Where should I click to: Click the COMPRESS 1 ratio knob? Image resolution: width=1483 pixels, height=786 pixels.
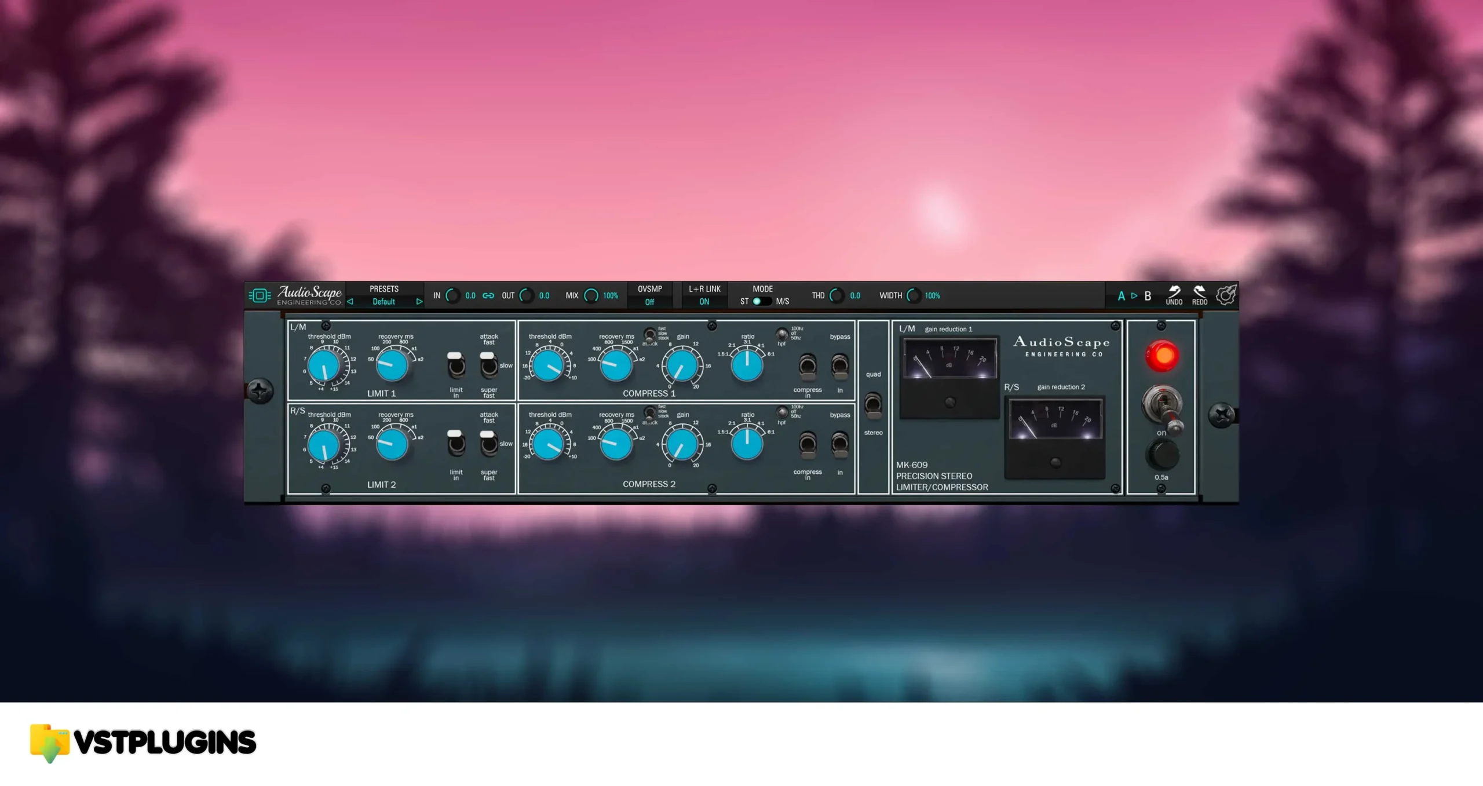pos(747,365)
